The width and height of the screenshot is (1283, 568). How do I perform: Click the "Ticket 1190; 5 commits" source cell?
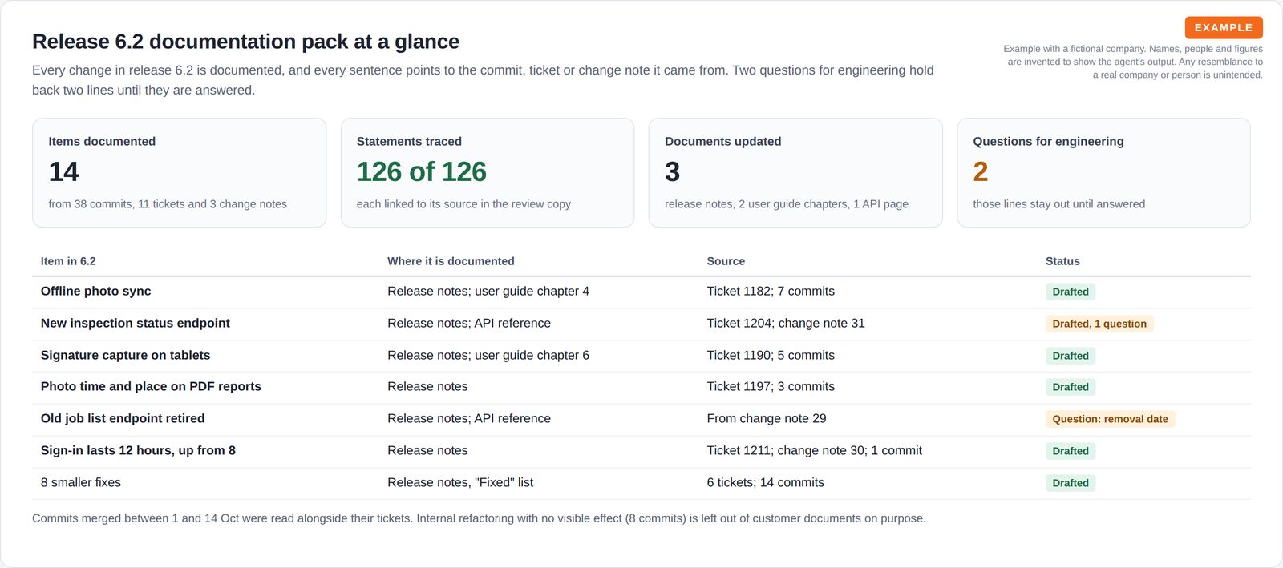(771, 356)
